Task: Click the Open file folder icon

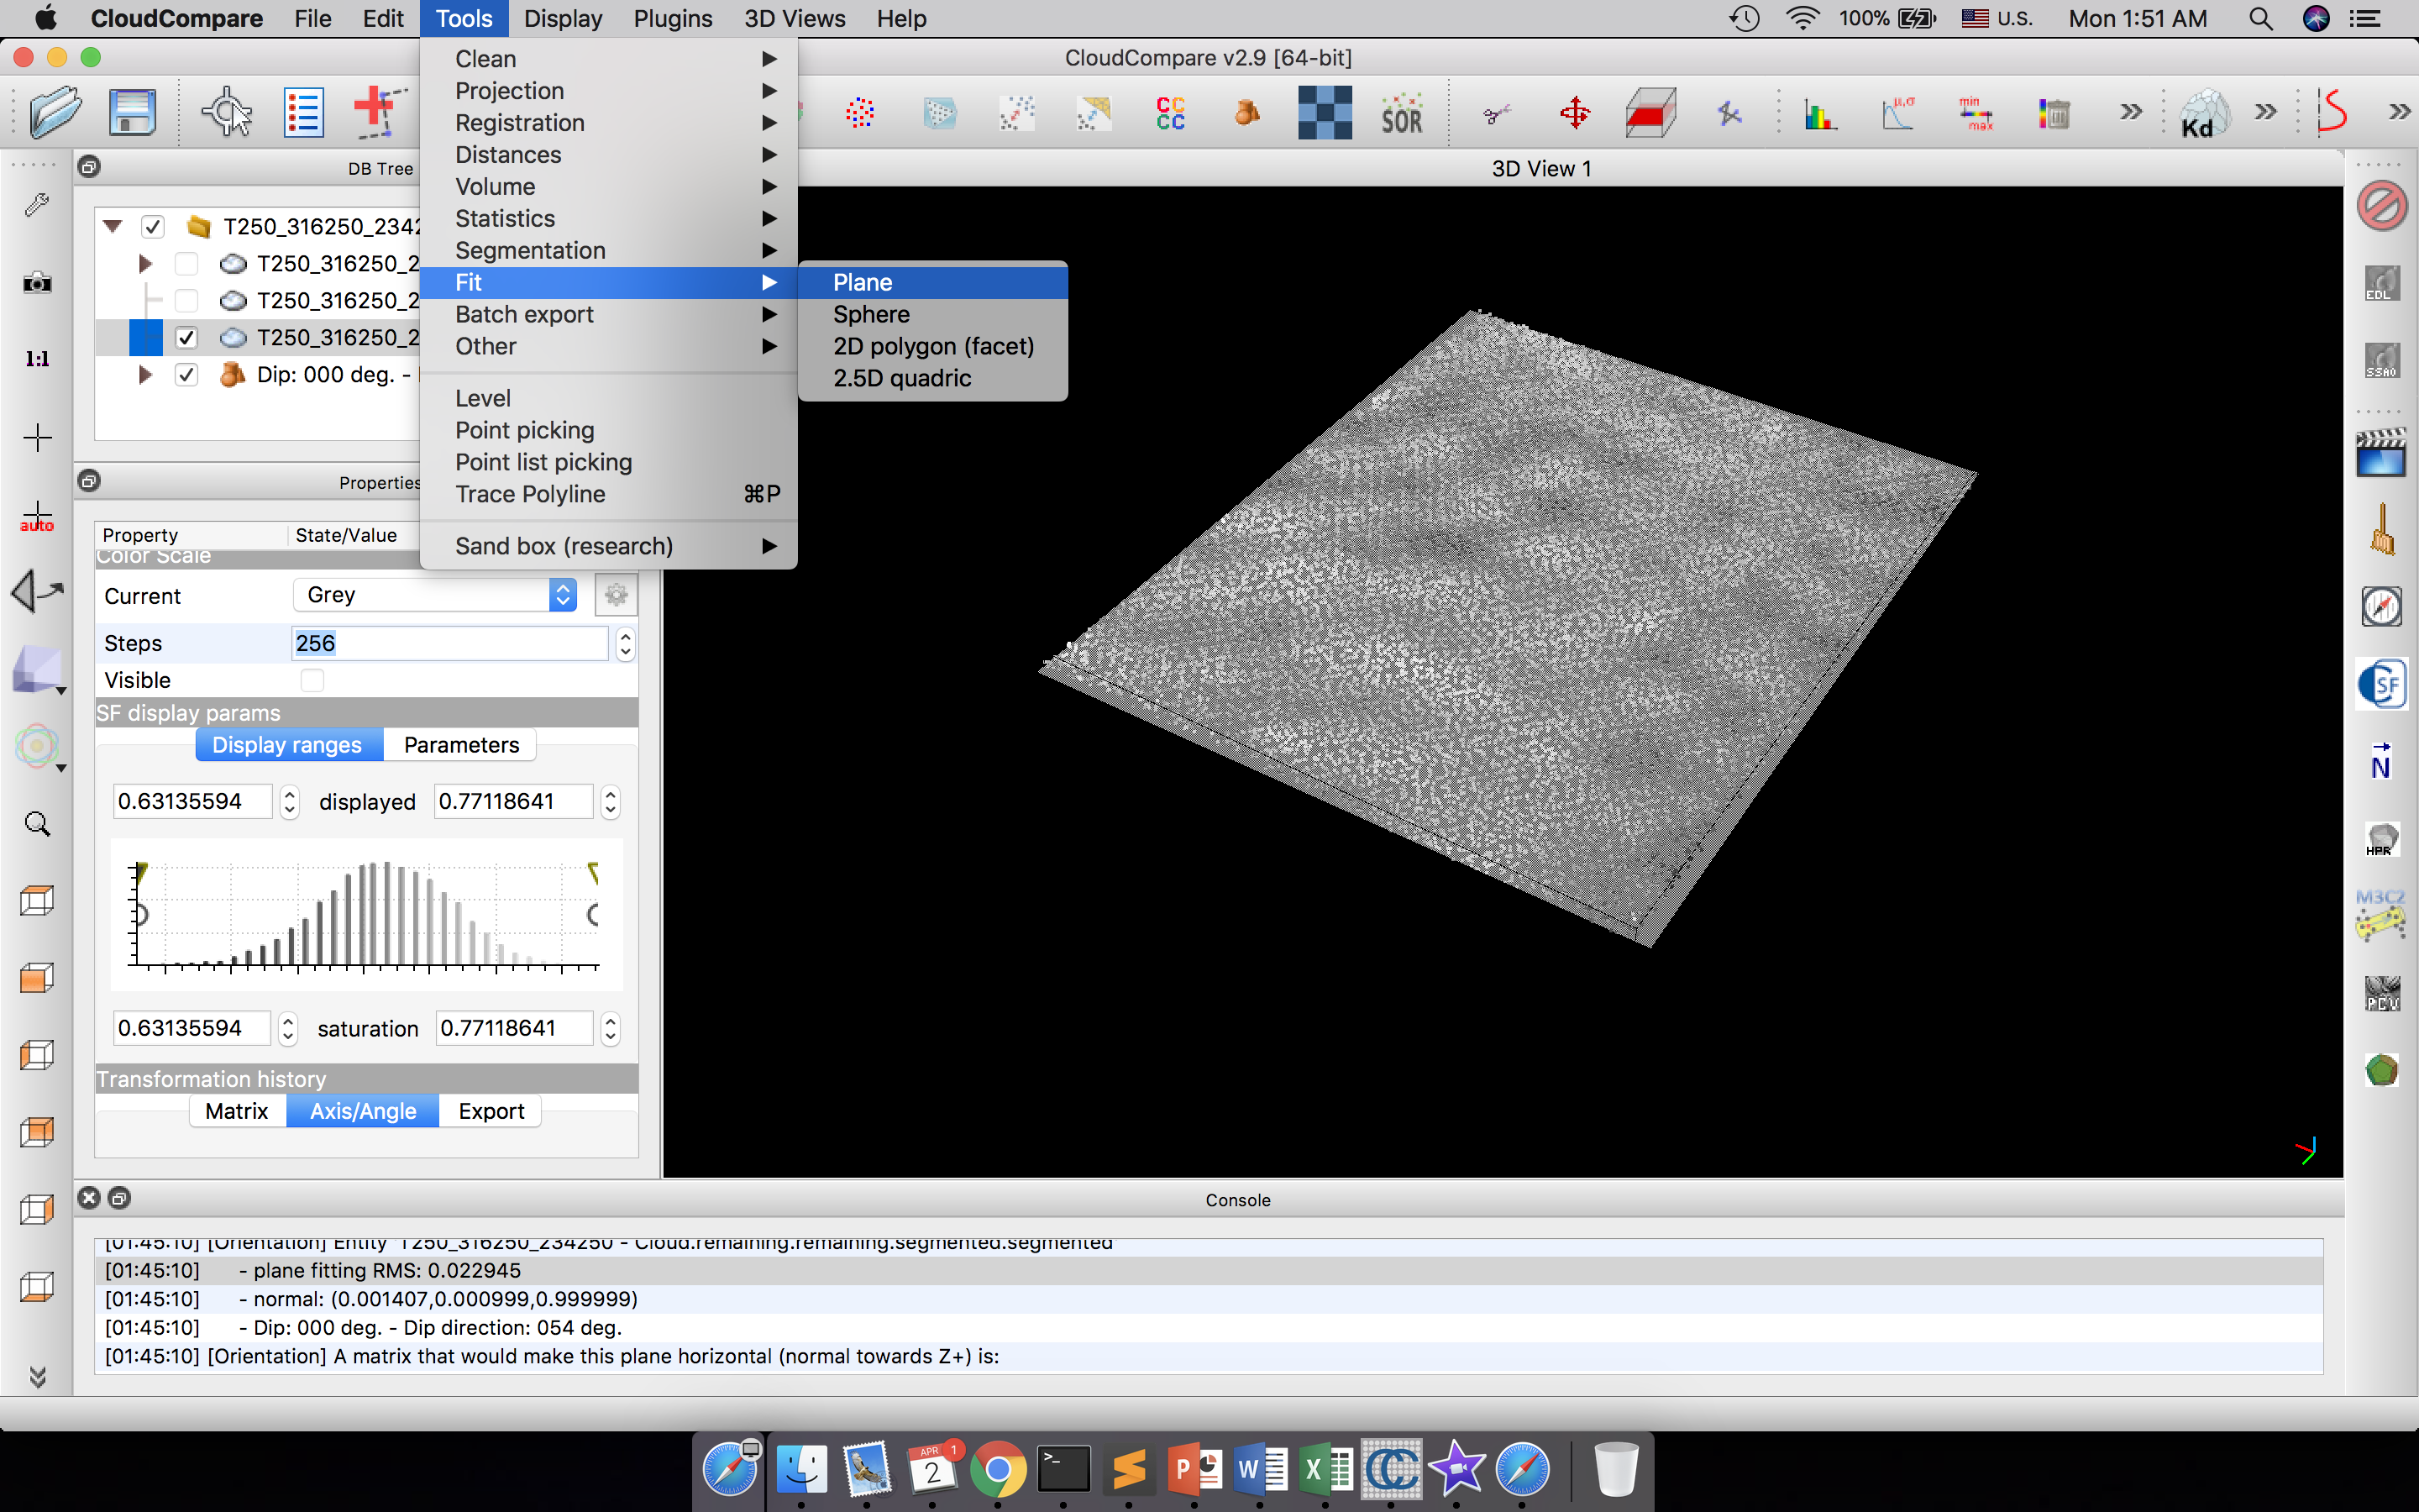Action: pyautogui.click(x=54, y=112)
